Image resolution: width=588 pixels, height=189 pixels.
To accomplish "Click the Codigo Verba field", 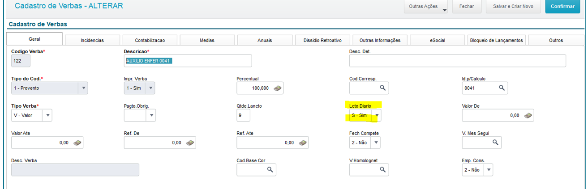I will coord(21,61).
